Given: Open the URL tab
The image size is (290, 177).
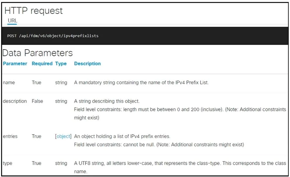Looking at the screenshot, I should point(13,20).
